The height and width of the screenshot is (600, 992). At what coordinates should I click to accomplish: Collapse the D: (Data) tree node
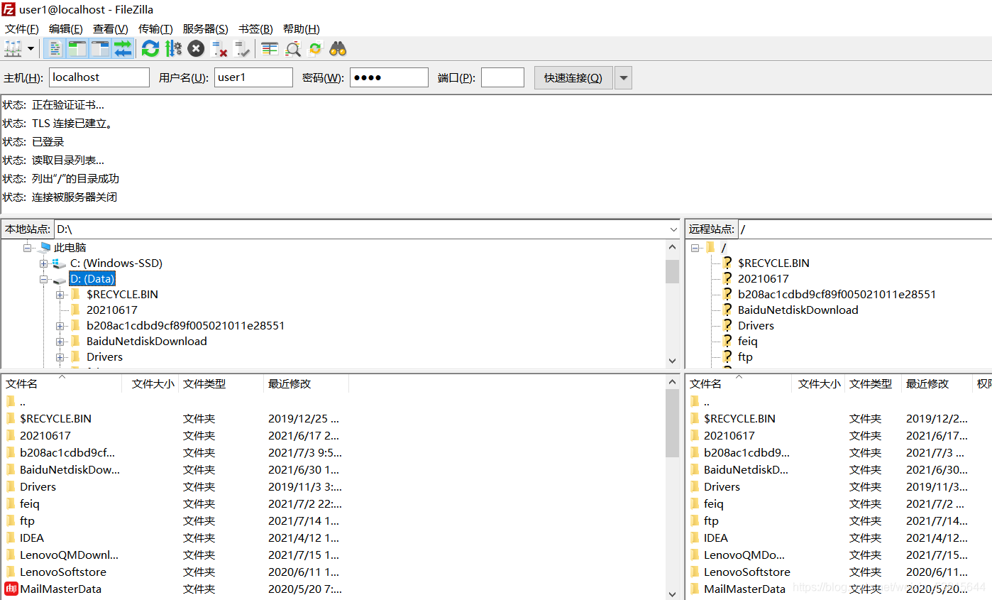click(x=44, y=278)
